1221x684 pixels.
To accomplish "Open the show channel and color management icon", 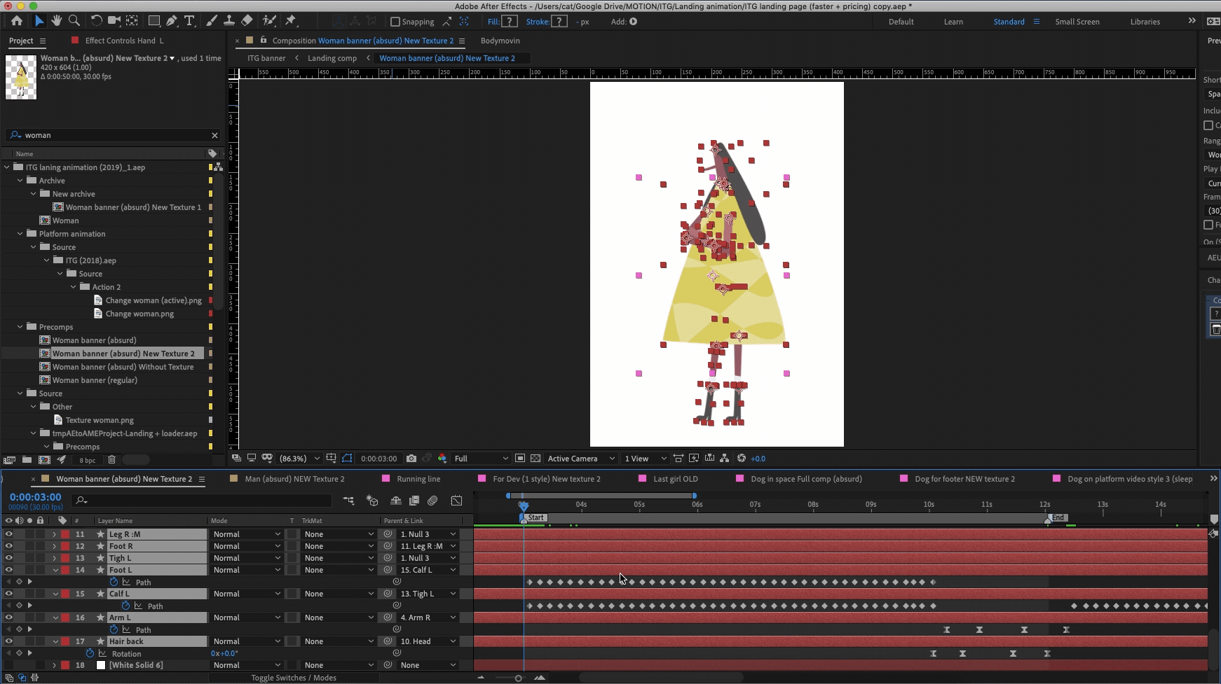I will point(442,459).
